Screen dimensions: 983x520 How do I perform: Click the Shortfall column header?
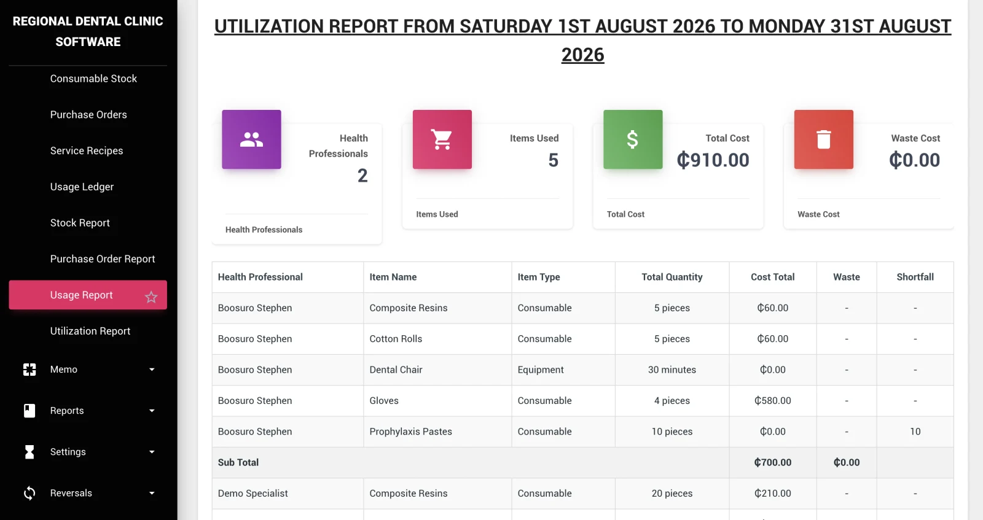pos(915,277)
